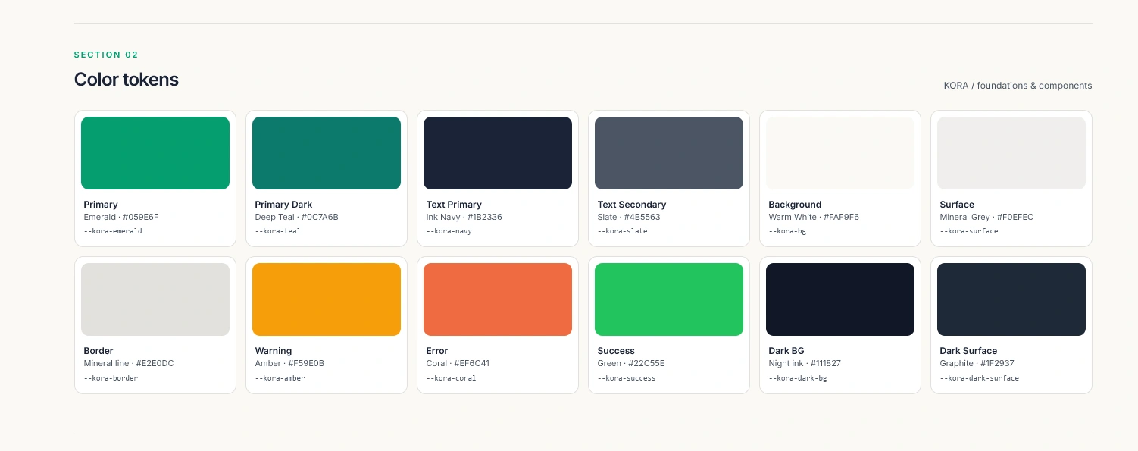Screen dimensions: 1138x451
Task: Click the 'Ink Navy · #1B2336' text
Action: tap(464, 217)
